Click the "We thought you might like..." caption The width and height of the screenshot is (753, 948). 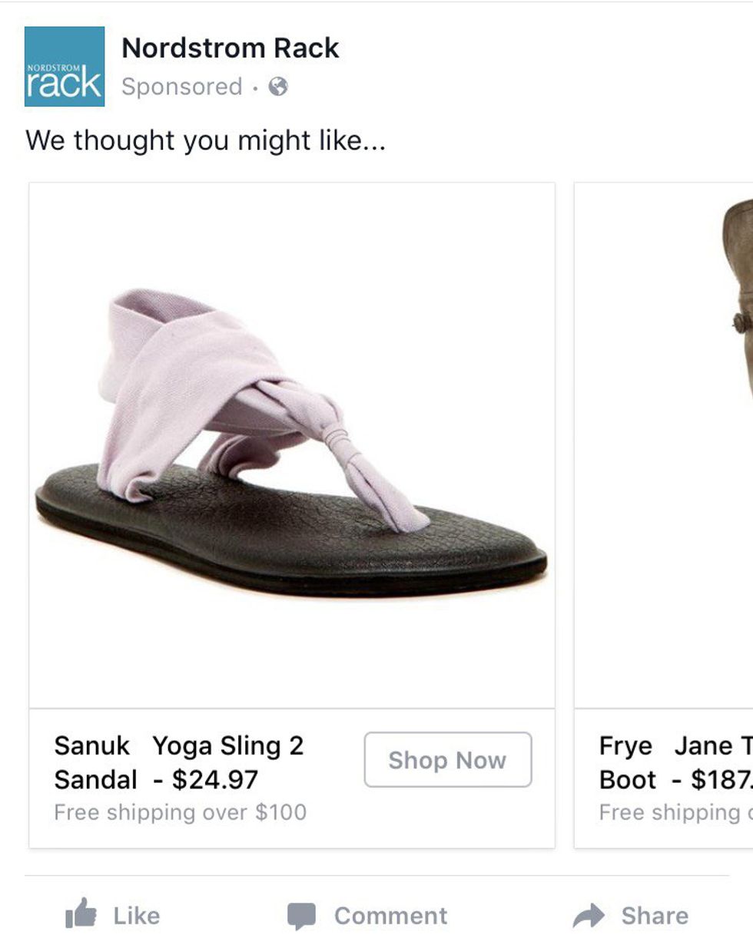pos(205,140)
